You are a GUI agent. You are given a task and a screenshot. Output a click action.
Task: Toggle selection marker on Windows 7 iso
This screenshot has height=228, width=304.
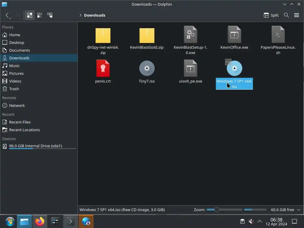click(x=228, y=62)
